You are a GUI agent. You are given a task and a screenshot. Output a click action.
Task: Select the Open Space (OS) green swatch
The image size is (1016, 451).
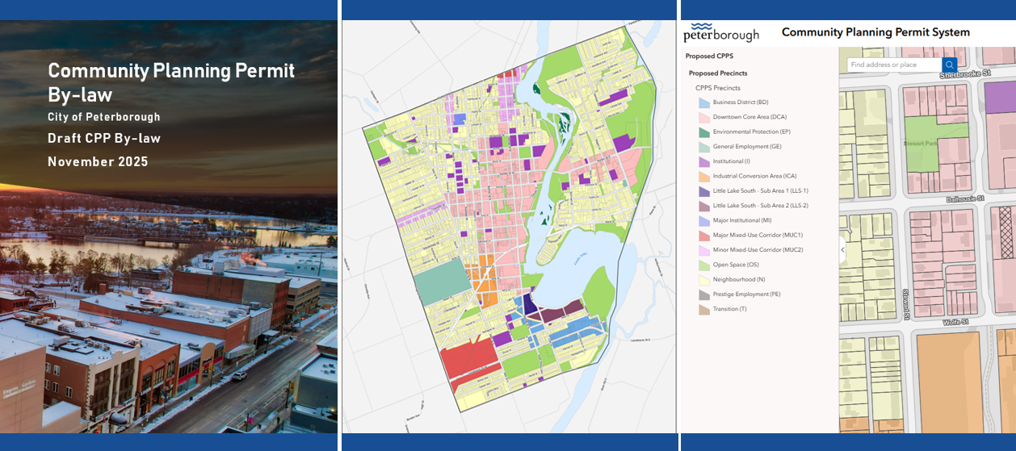703,265
